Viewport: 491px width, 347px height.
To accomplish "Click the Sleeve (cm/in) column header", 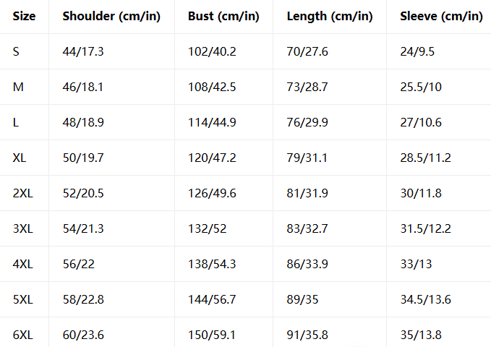I will click(x=442, y=17).
